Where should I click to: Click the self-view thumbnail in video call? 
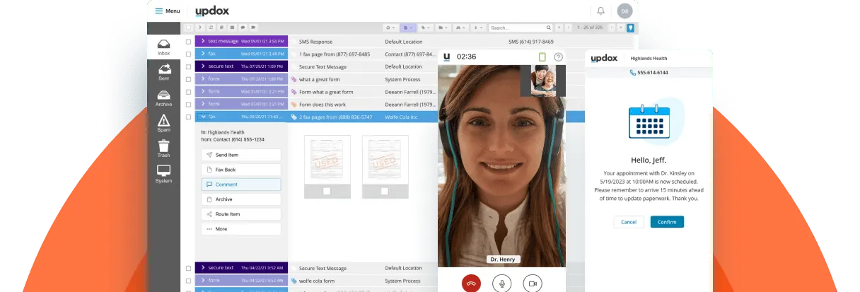point(542,81)
